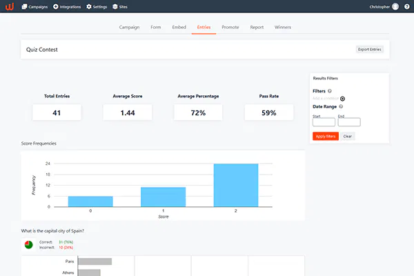
Task: Click the correct/incorrect pie chart icon
Action: tap(29, 245)
